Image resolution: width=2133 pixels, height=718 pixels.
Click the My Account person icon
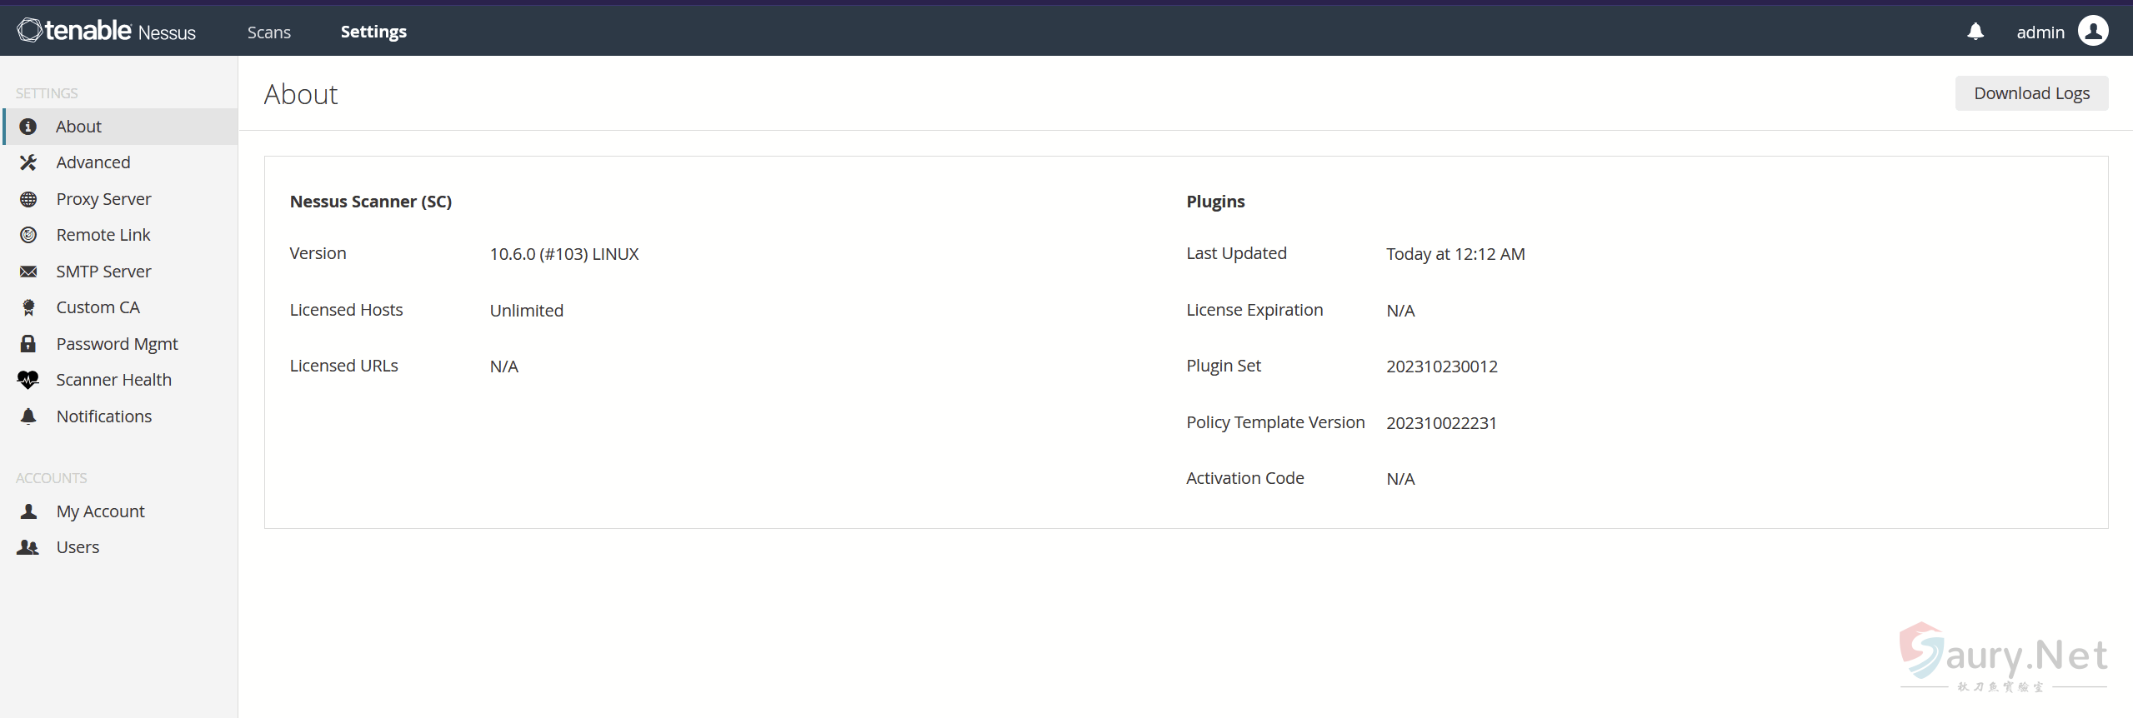click(x=28, y=511)
